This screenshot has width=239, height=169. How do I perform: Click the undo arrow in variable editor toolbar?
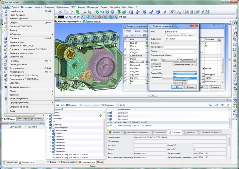point(136,35)
